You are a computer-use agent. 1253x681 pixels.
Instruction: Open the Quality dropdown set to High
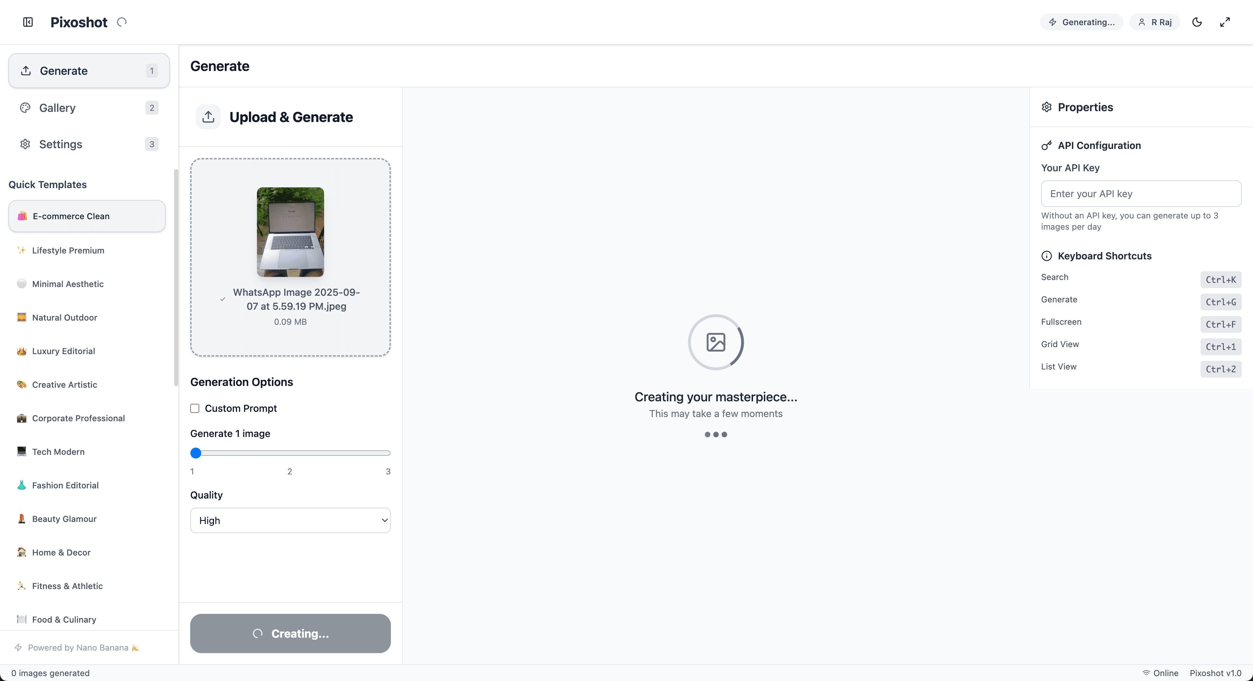click(x=291, y=520)
